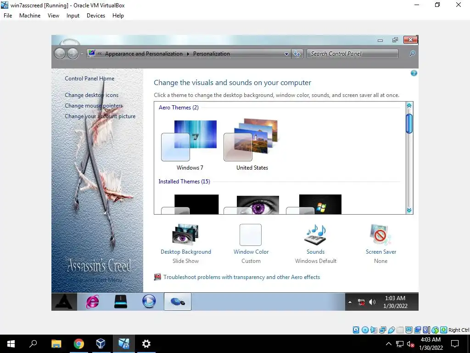Select the Windows 7 Aero theme

(190, 145)
